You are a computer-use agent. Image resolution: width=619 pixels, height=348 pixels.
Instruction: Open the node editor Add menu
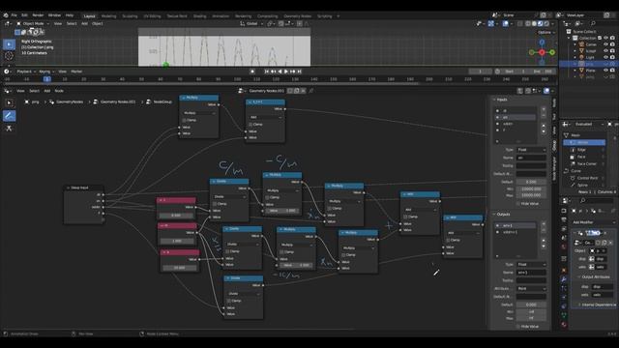[47, 91]
